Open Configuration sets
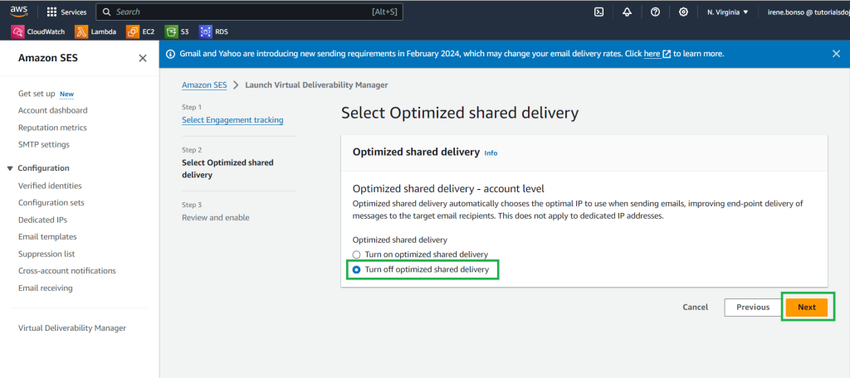 [51, 202]
